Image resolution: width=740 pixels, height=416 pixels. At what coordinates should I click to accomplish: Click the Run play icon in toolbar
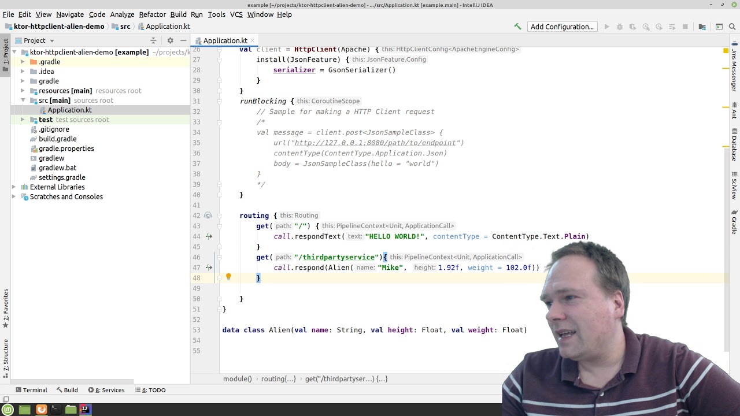[x=606, y=27]
